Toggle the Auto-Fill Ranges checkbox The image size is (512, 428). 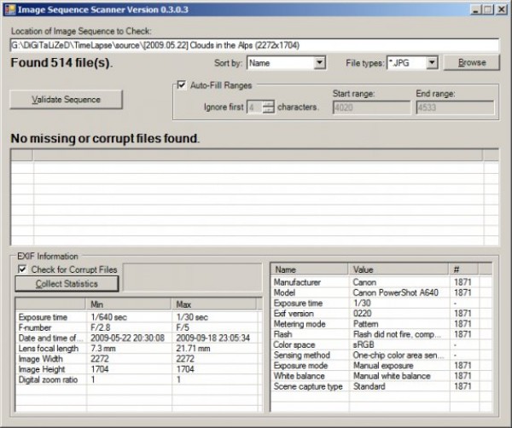pyautogui.click(x=181, y=85)
